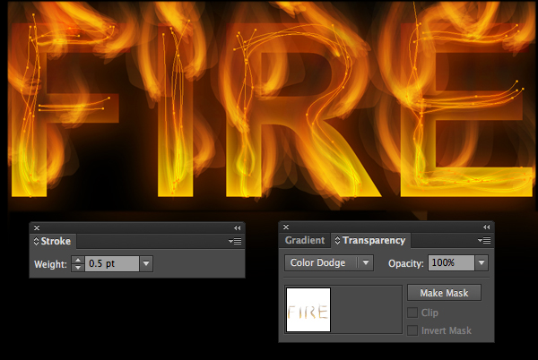The image size is (538, 360).
Task: Close the Stroke panel
Action: point(37,227)
